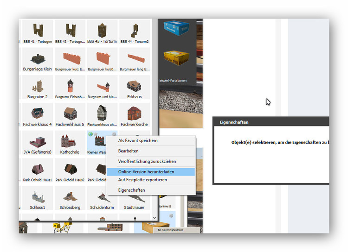This screenshot has height=252, width=348.
Task: Click the green globe icon on Kleines Wass... tile
Action: tap(90, 134)
